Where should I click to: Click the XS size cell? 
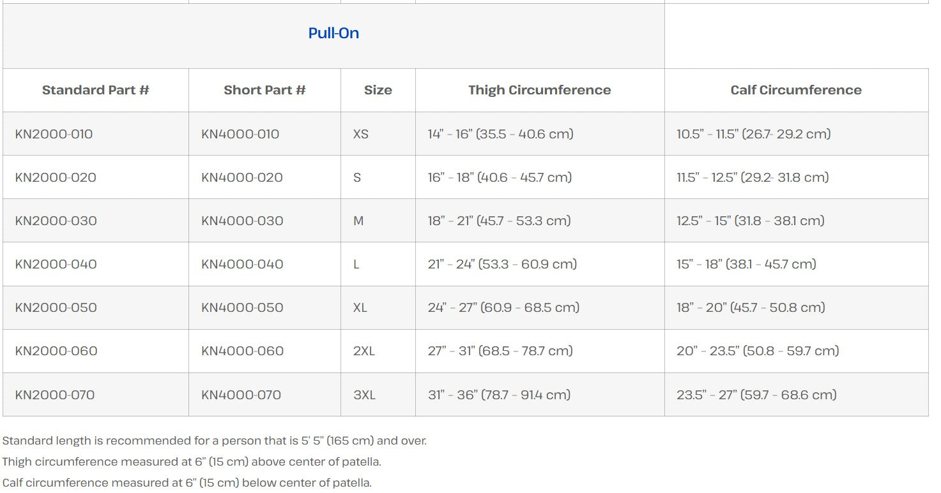click(x=361, y=134)
